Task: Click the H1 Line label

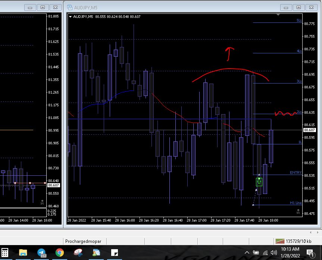Action: pyautogui.click(x=296, y=203)
